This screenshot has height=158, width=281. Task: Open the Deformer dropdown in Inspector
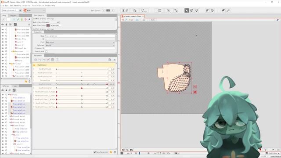pyautogui.click(x=80, y=45)
